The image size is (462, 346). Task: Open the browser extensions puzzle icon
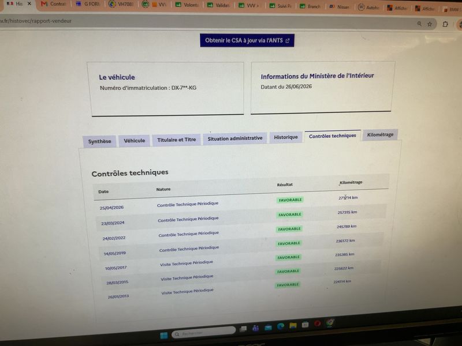tap(445, 24)
